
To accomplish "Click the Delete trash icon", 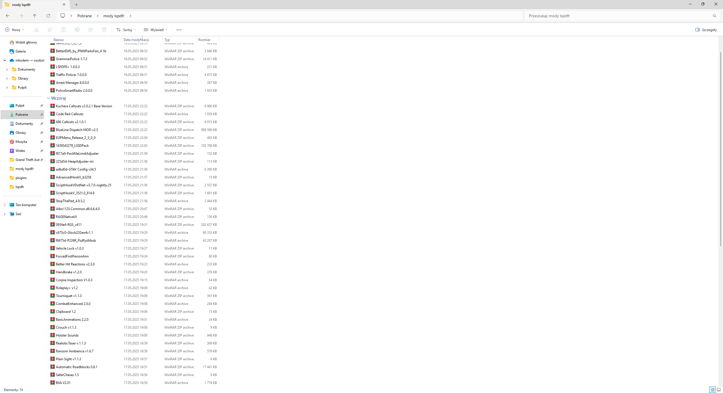I will click(x=104, y=30).
